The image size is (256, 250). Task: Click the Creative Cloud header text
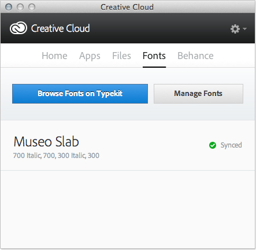[61, 28]
